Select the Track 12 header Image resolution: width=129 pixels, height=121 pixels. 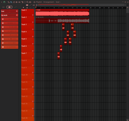click(x=28, y=92)
